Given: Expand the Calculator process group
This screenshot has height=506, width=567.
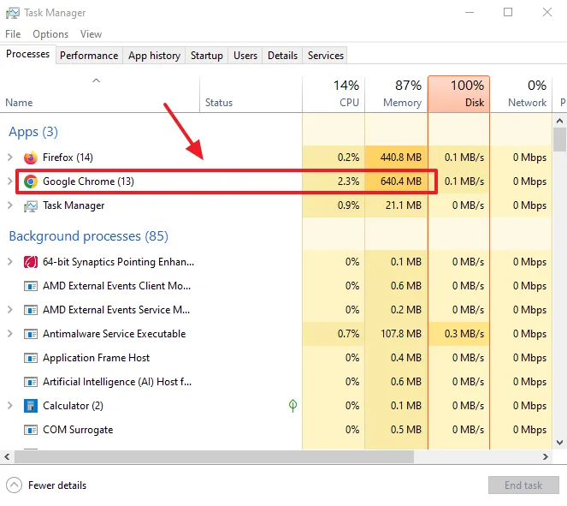Looking at the screenshot, I should (x=10, y=405).
